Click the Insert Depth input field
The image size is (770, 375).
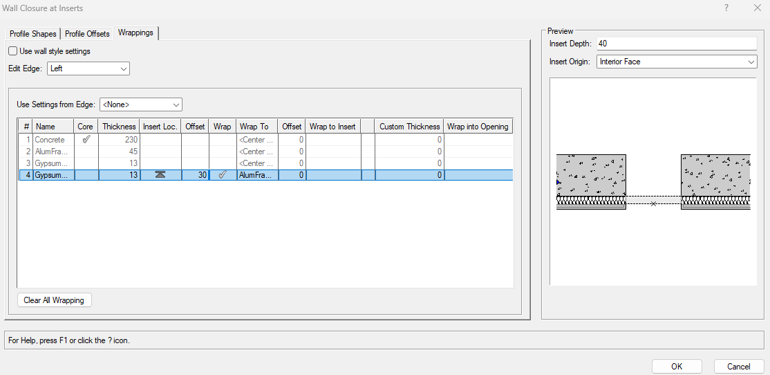pos(677,44)
